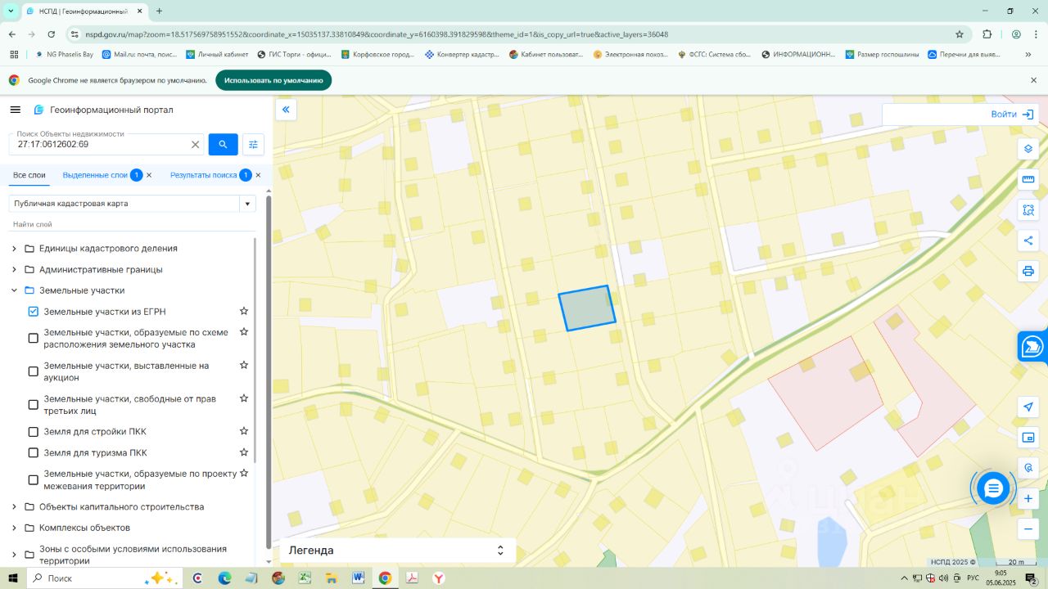Check 'Земельные участки, выставленные на аукцион'
1048x589 pixels.
coord(34,371)
